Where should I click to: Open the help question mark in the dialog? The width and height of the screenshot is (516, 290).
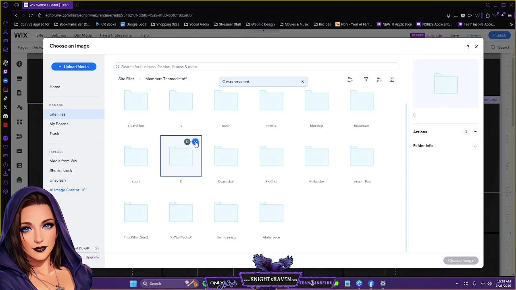point(468,47)
